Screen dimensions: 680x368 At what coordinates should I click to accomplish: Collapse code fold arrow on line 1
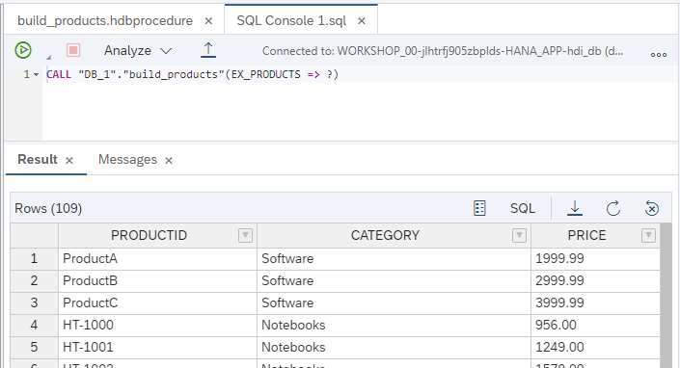point(36,74)
